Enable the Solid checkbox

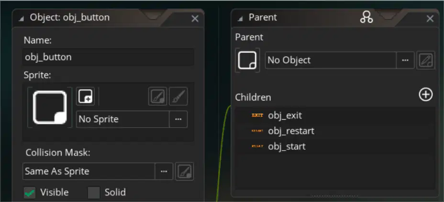pos(94,192)
